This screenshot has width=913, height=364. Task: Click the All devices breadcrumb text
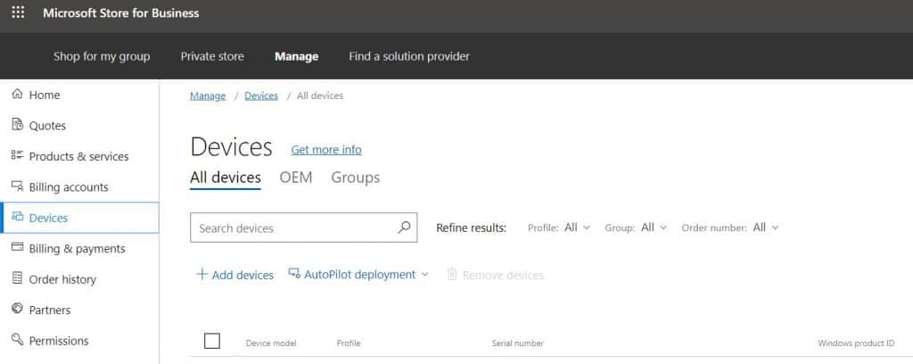coord(320,95)
